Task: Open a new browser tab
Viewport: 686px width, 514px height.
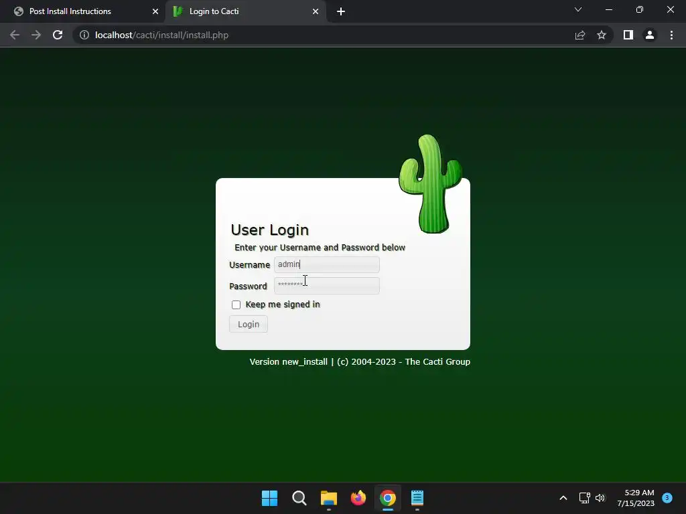Action: 341,11
